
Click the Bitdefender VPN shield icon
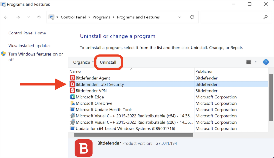click(72, 90)
